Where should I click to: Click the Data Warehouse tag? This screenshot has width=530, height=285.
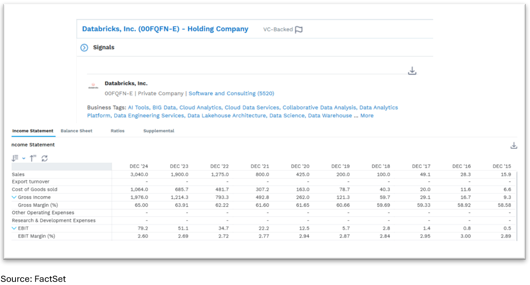coord(330,116)
